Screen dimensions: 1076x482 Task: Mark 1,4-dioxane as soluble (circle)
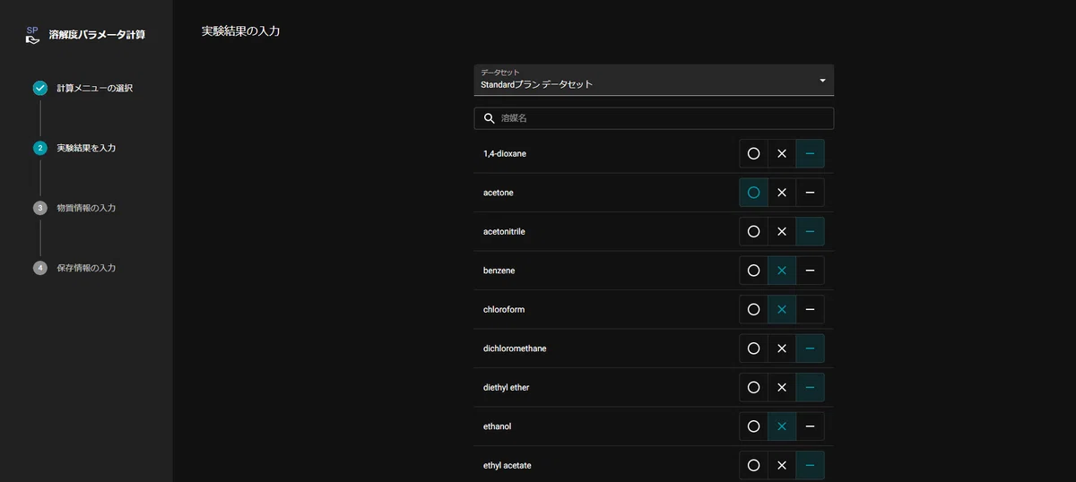pos(753,154)
